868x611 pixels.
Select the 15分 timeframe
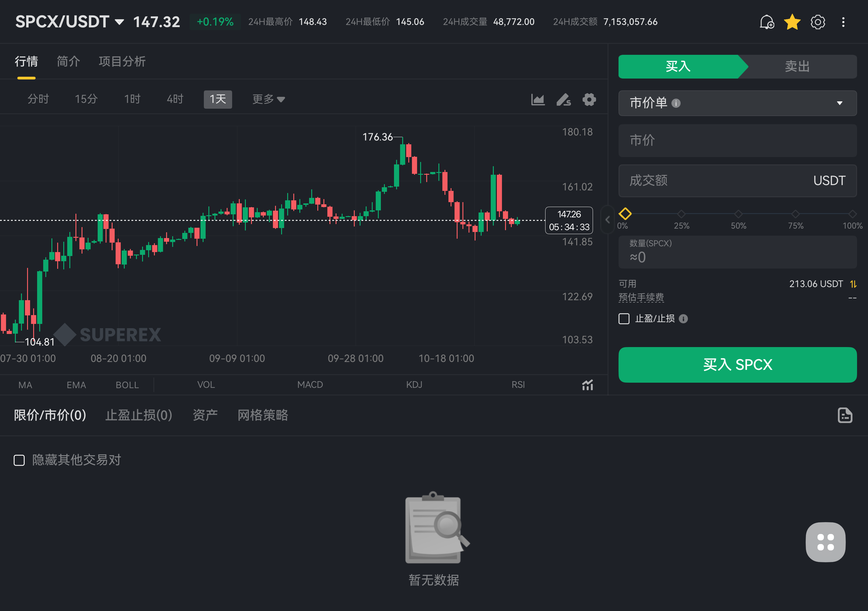[86, 99]
